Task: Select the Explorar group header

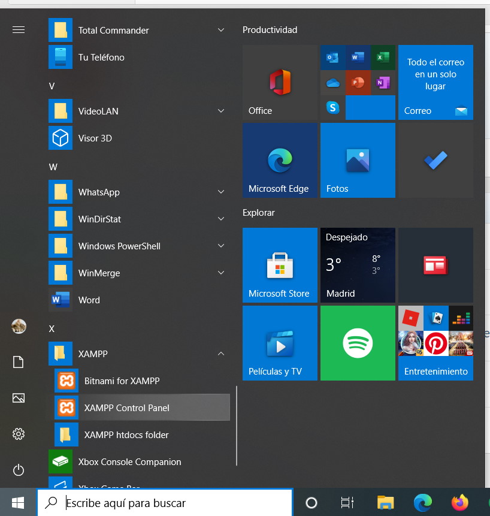Action: [259, 213]
